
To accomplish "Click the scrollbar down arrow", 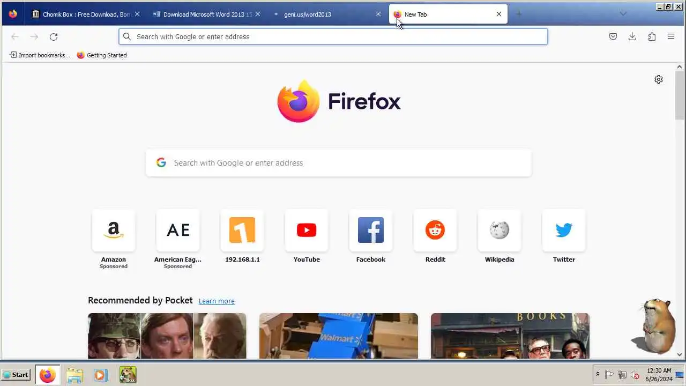I will coord(680,354).
